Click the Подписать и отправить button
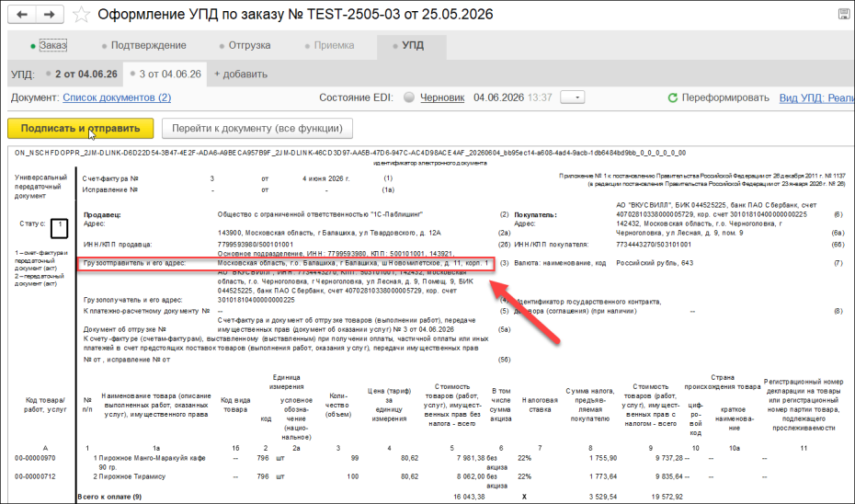 [x=81, y=129]
